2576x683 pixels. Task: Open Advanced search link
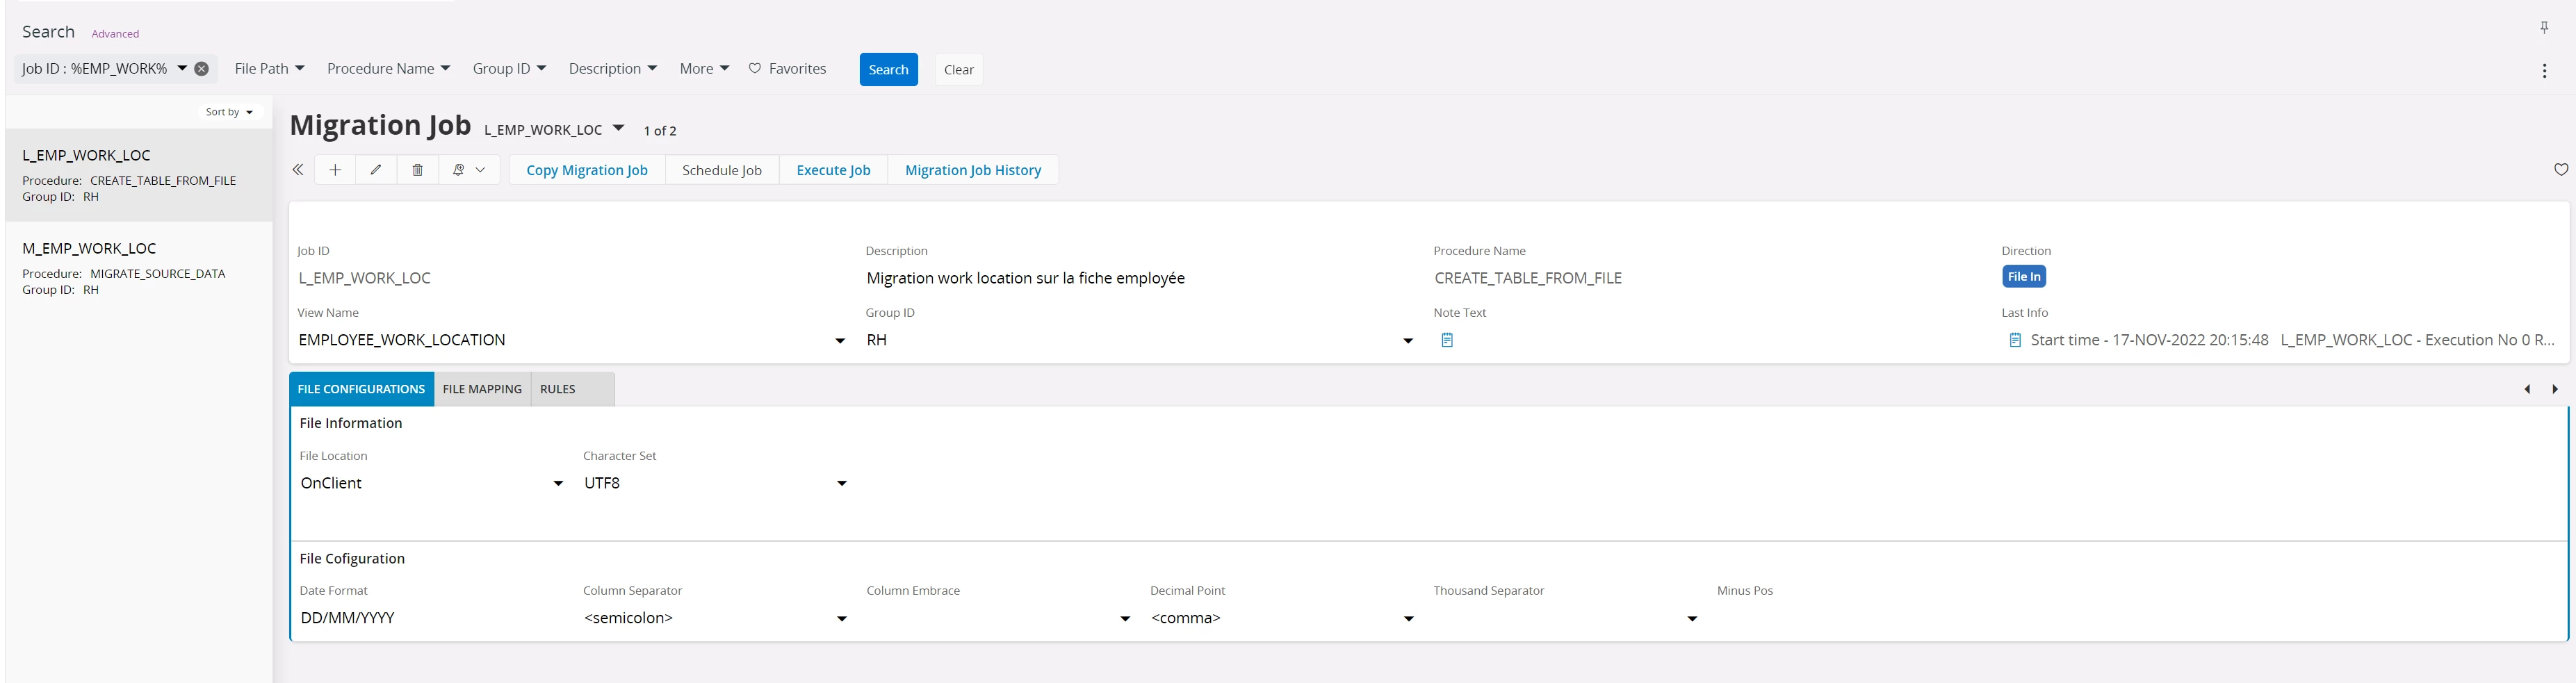coord(115,34)
